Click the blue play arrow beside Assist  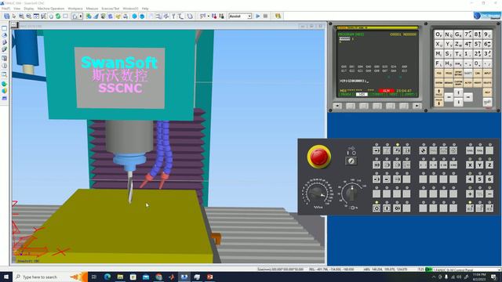(x=258, y=16)
